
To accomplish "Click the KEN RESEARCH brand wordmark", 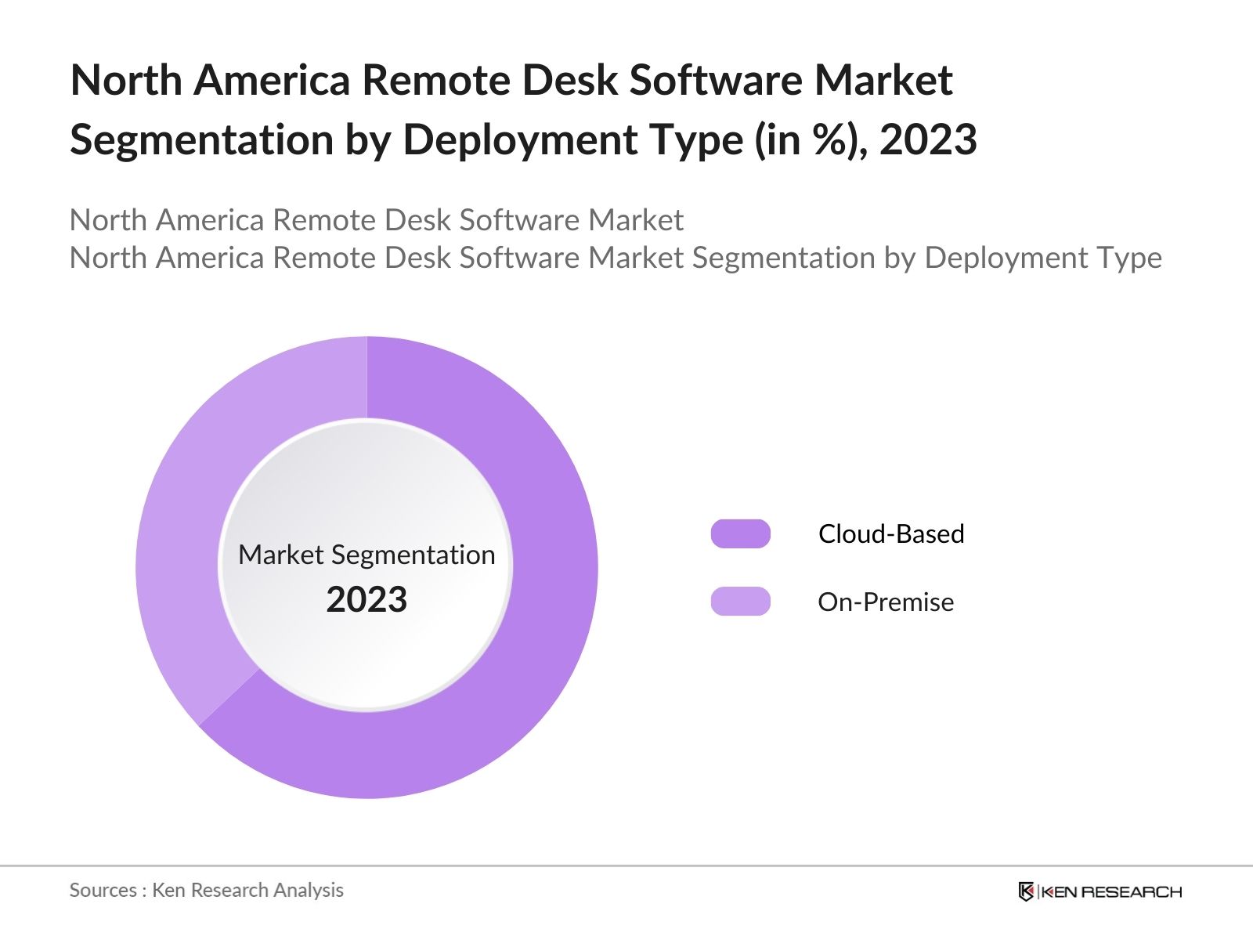I will 1110,891.
